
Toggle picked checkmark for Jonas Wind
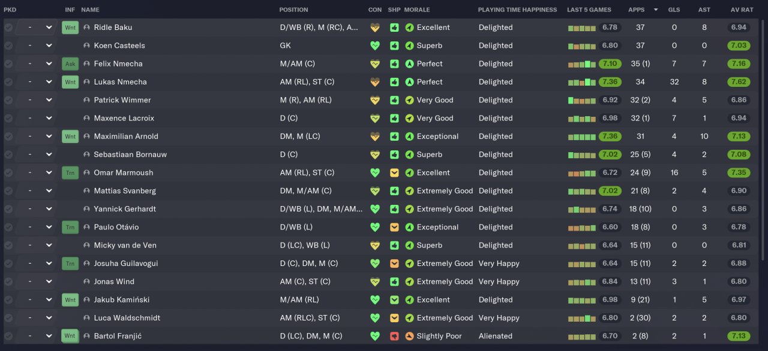[8, 282]
